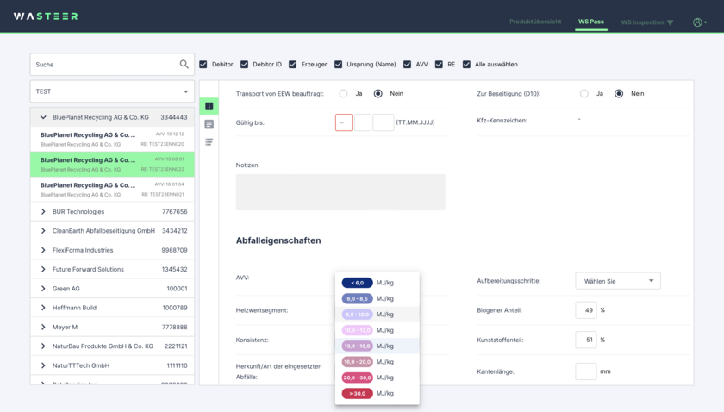Choose the < 6,0 MJ/kg option
Screen dimensions: 724x412
(x=378, y=283)
